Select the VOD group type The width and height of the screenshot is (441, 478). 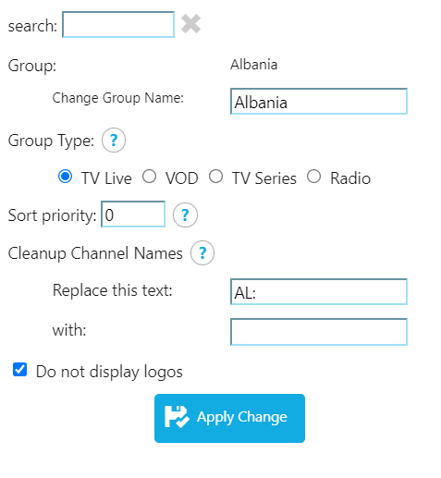coord(149,177)
